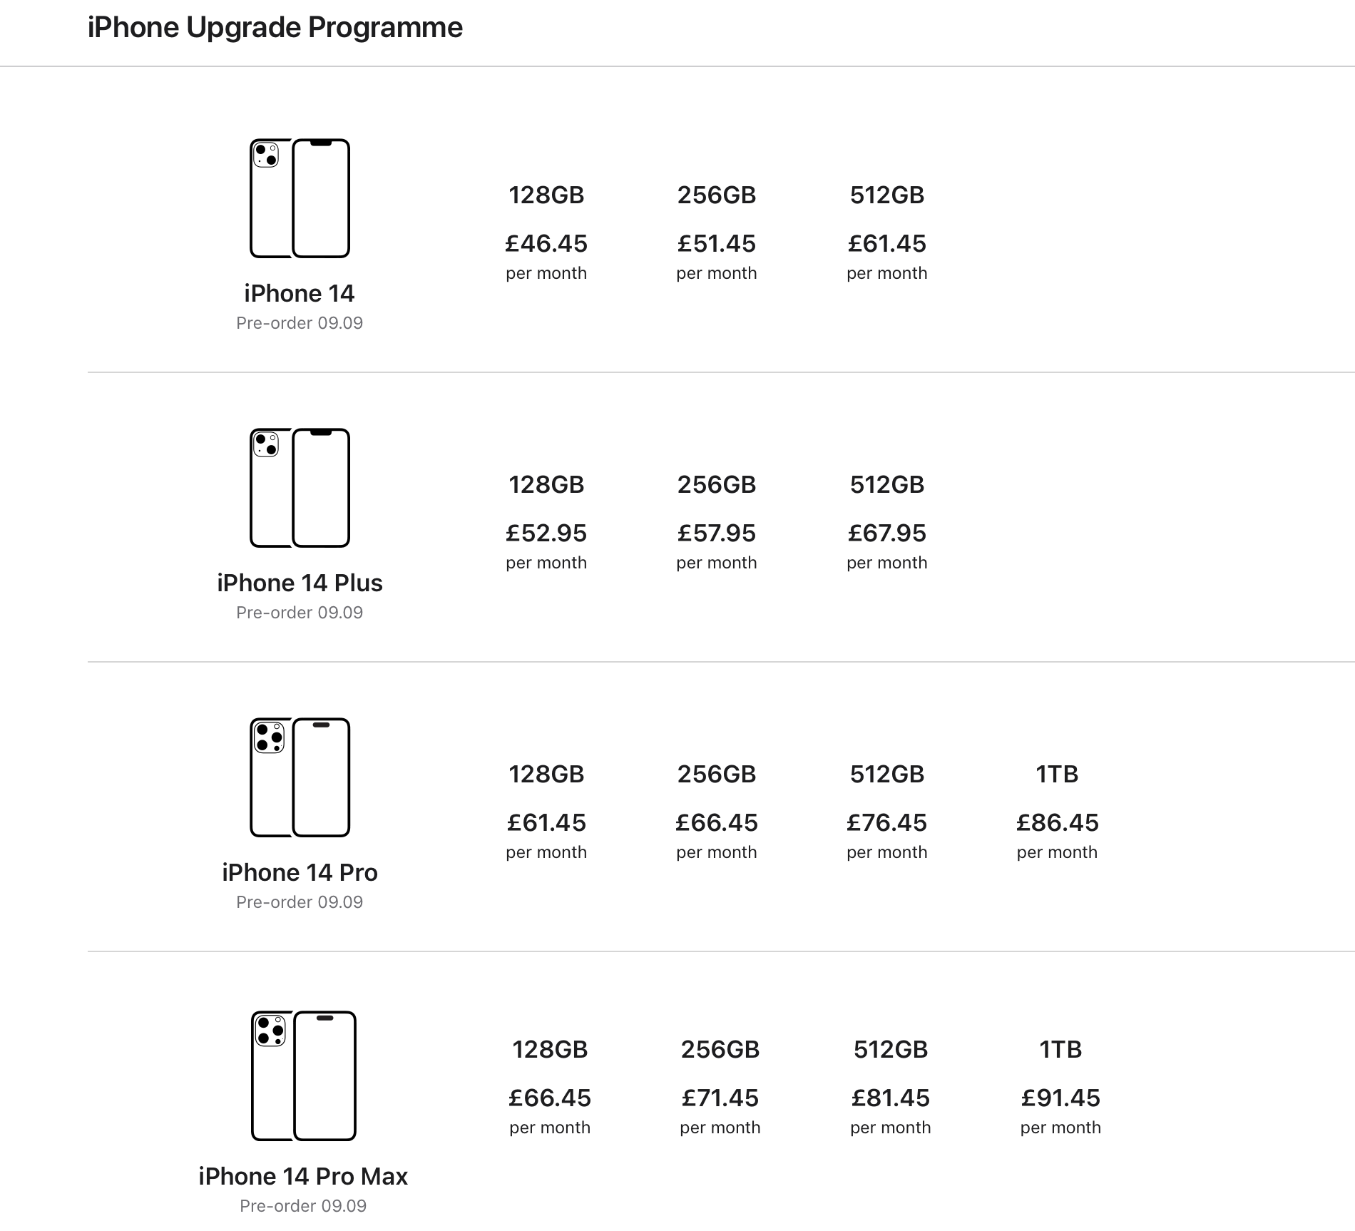Select iPhone 14 Pro 128GB at £61.45
Screen dimensions: 1355x1231
coord(546,812)
